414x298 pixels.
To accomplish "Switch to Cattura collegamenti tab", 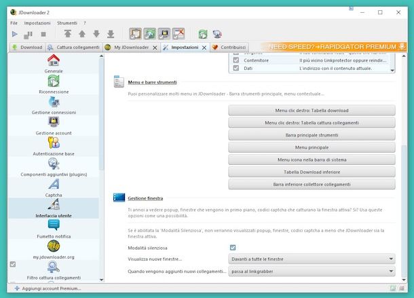I will tap(74, 48).
